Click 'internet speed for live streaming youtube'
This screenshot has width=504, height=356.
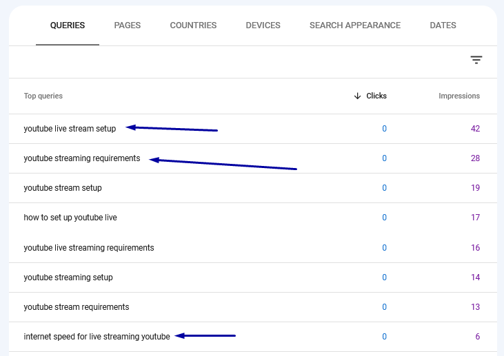coord(97,337)
